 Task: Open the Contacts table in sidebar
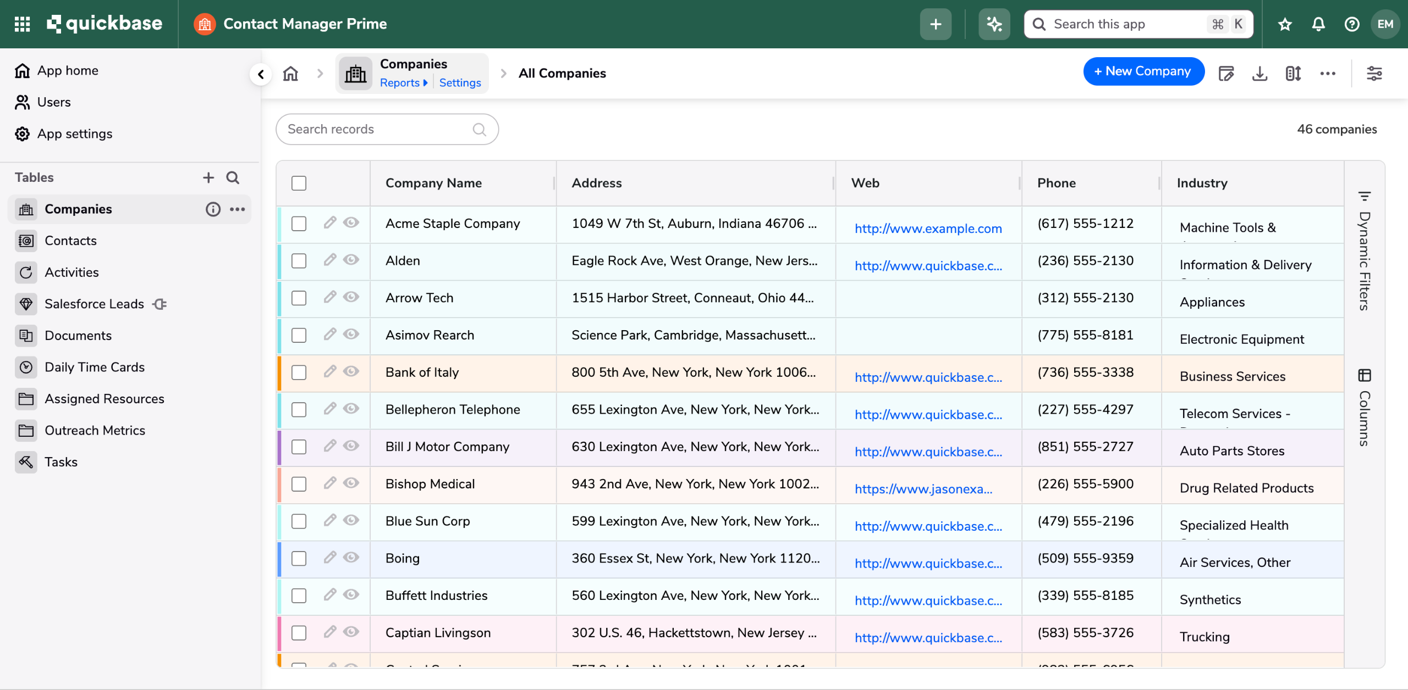click(70, 241)
